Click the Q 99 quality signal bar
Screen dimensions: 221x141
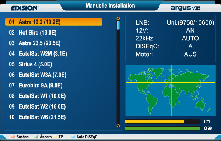(162, 128)
